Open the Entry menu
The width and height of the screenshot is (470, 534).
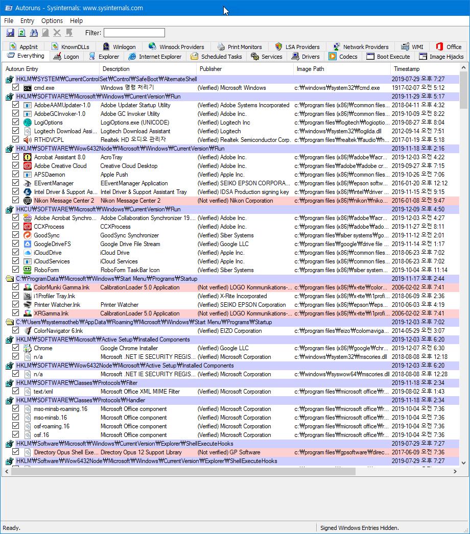(27, 21)
